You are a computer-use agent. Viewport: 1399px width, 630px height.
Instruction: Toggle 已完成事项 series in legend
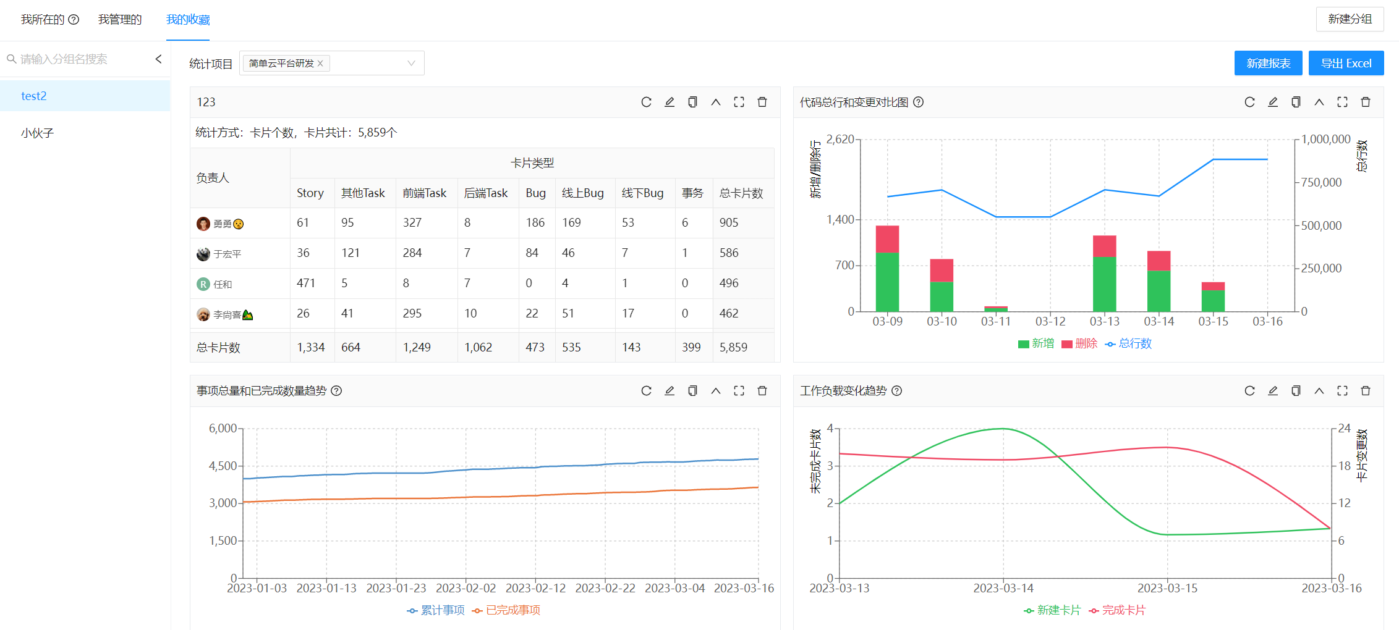click(506, 610)
